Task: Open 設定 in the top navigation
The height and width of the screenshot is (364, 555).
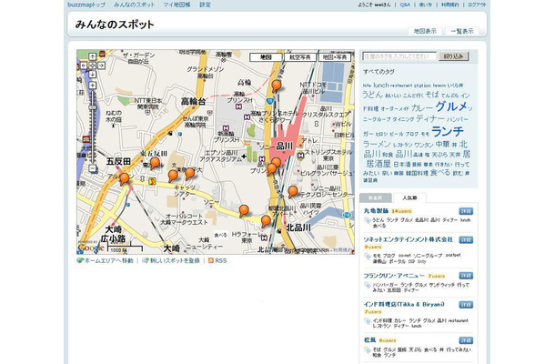Action: click(205, 5)
